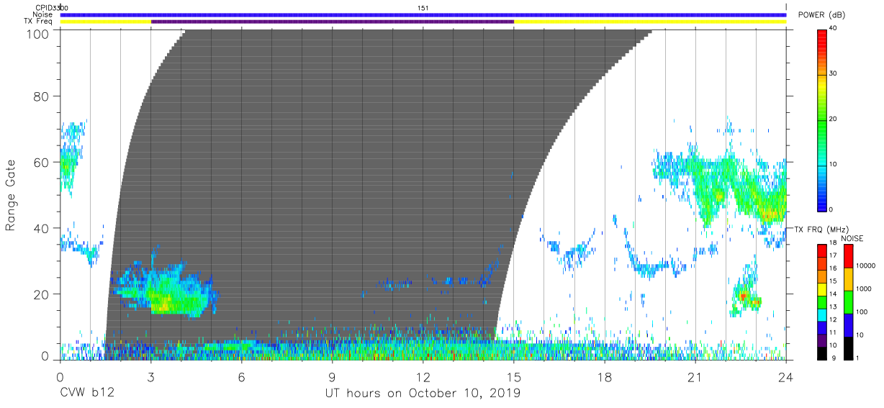
Task: Click the "10000" label on the NOISE scale
Action: click(865, 266)
